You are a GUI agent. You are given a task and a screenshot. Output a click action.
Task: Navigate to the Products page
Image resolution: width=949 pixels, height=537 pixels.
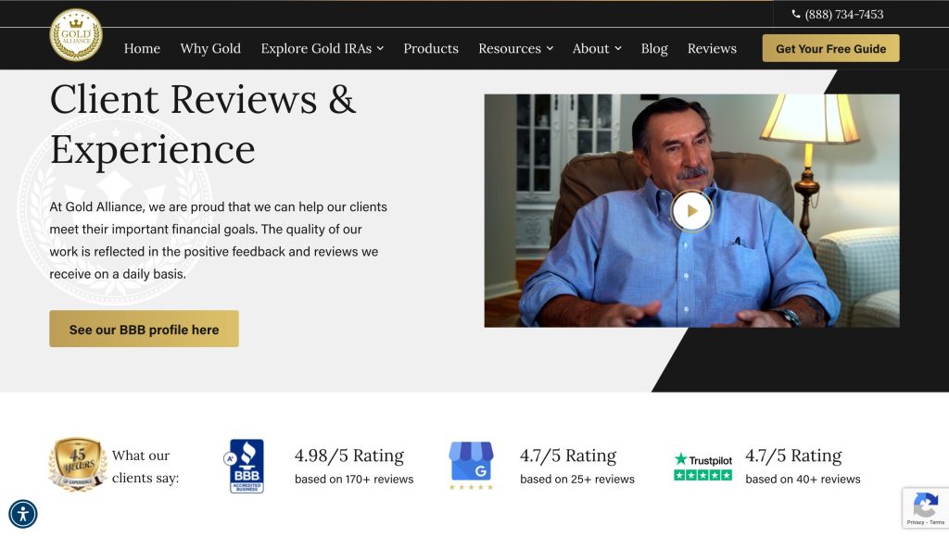pos(431,48)
